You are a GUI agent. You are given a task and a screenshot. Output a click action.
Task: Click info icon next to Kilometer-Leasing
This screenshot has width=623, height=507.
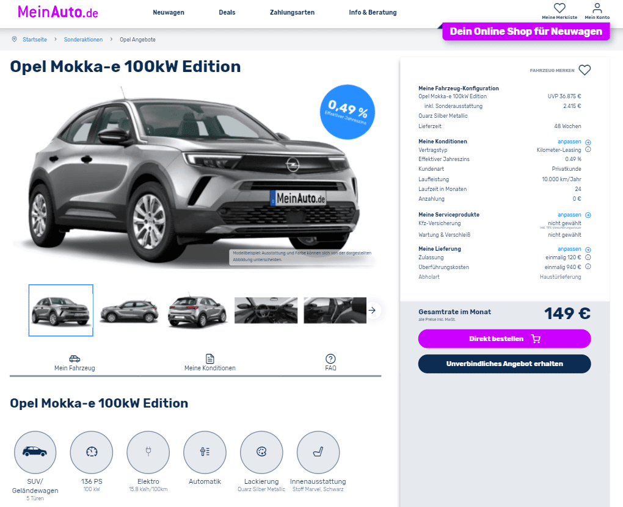[588, 149]
